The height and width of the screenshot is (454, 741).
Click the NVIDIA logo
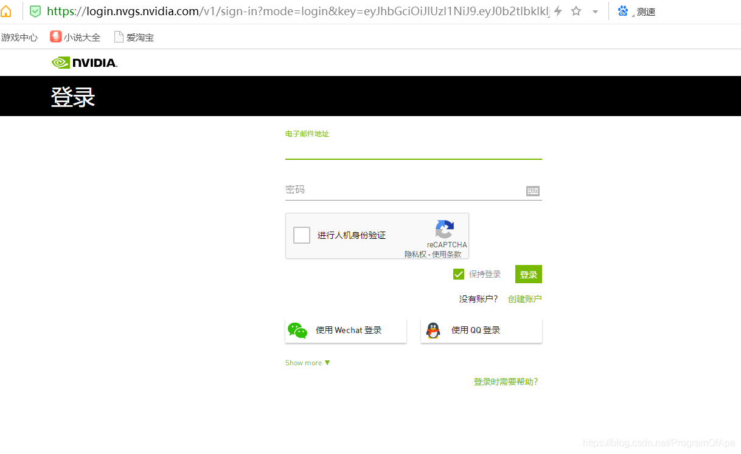(85, 62)
